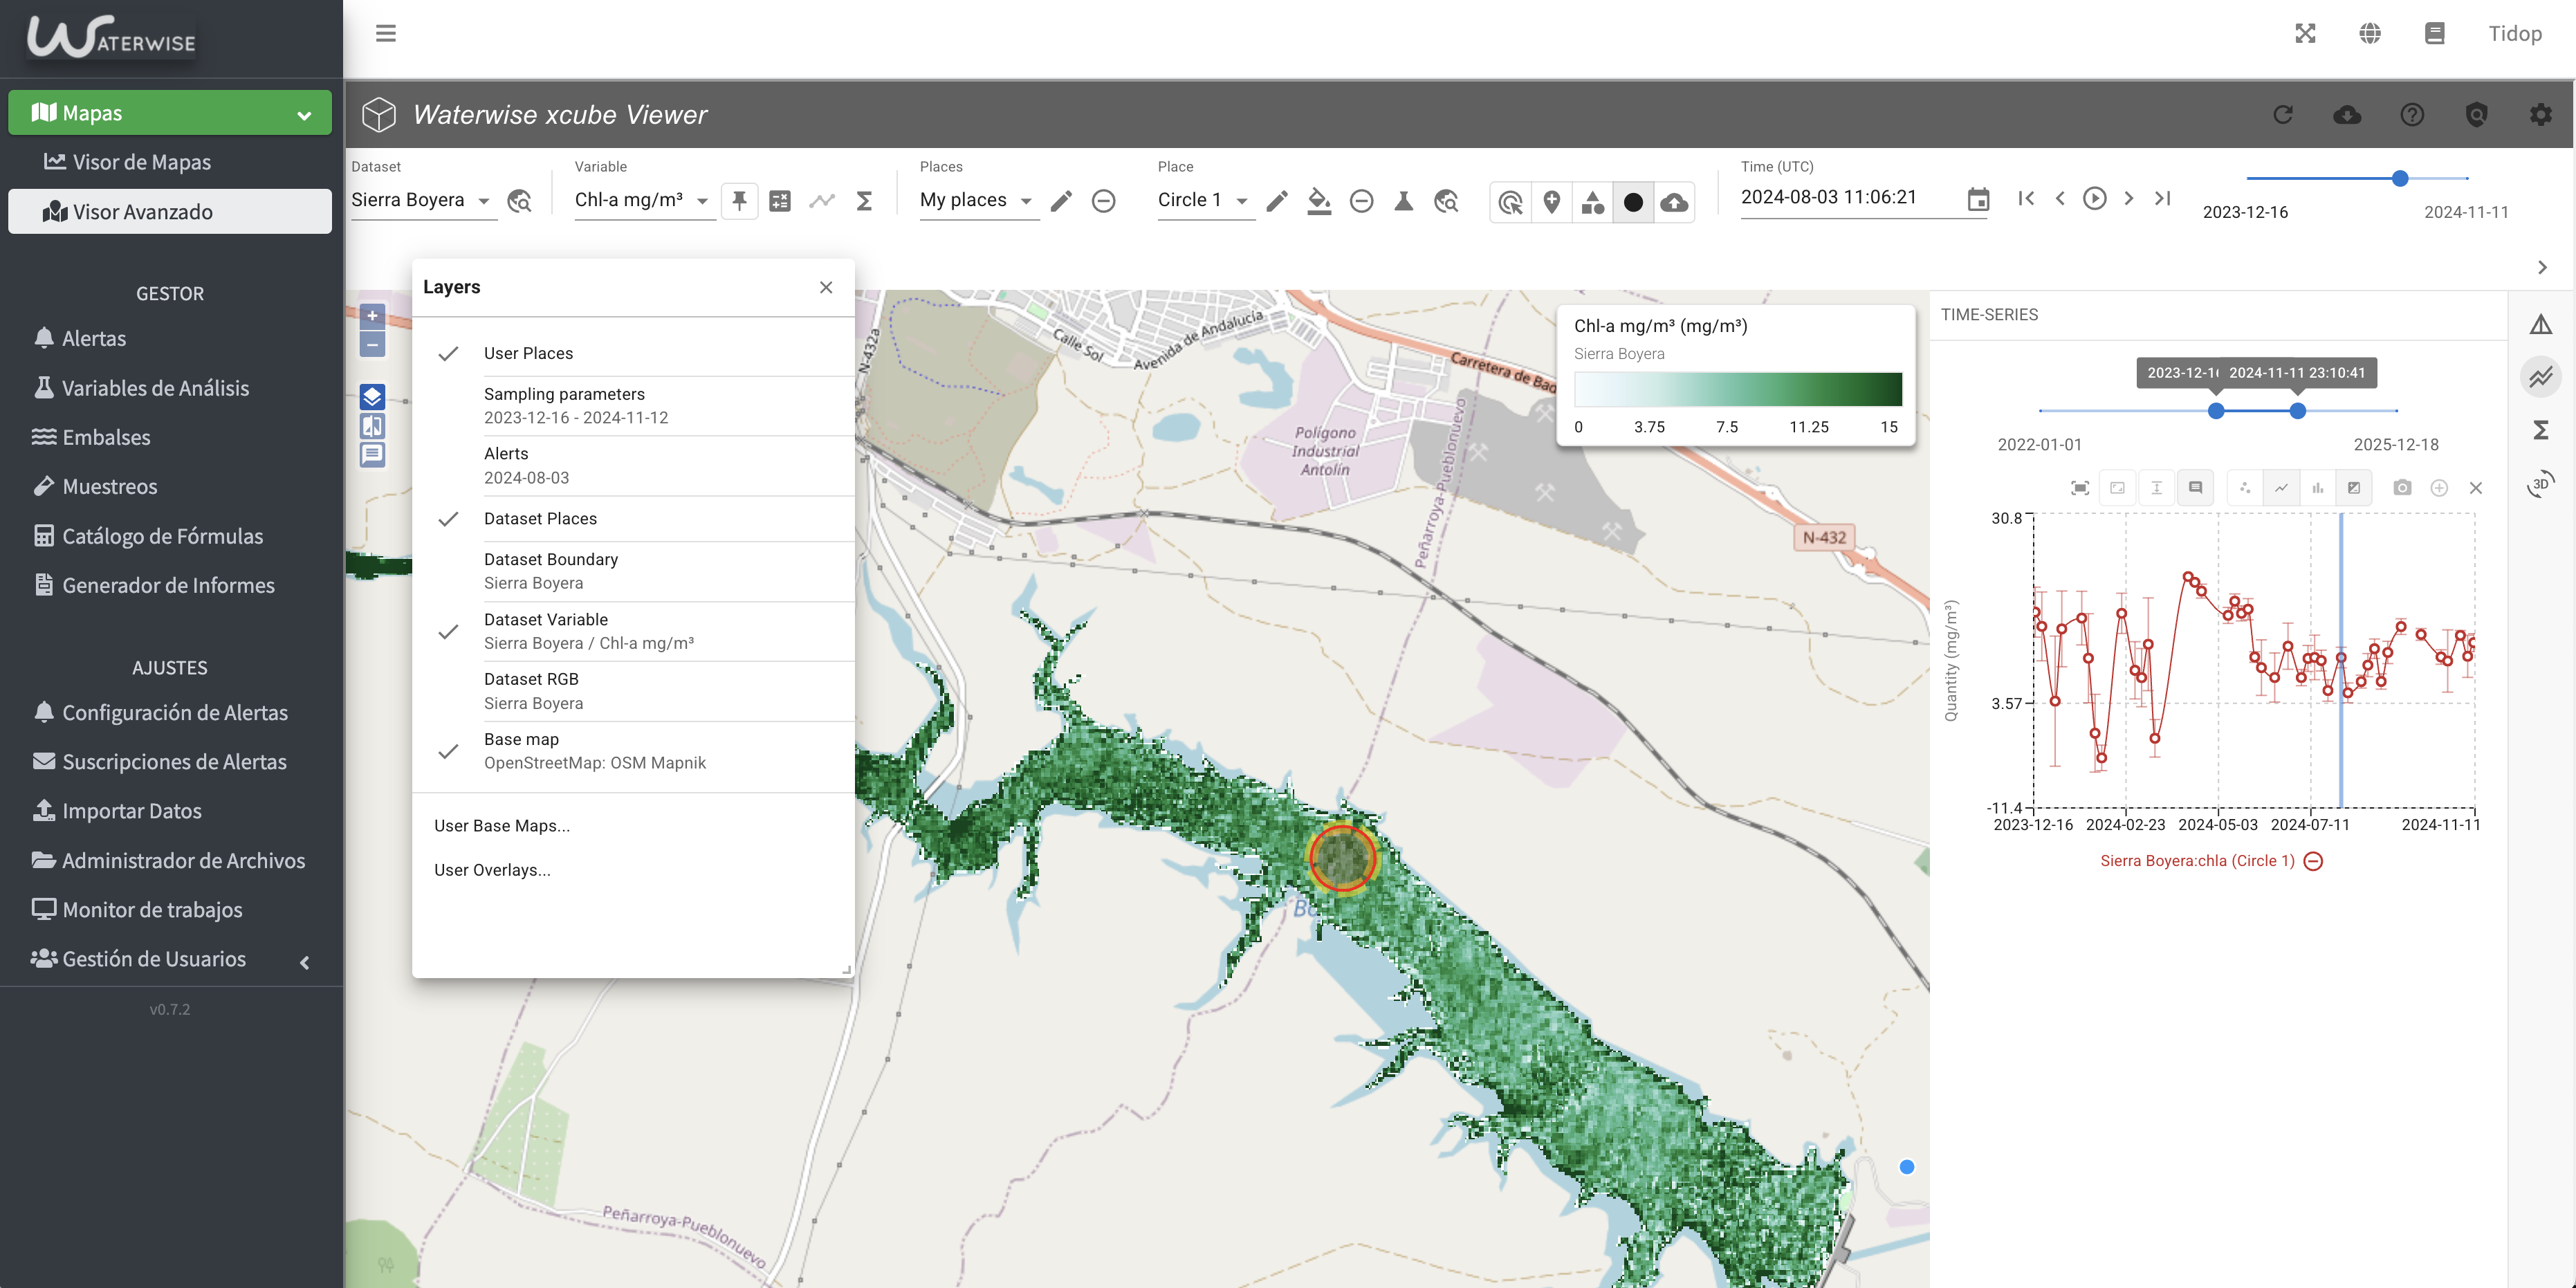Open the documentation book icon

[x=2435, y=33]
